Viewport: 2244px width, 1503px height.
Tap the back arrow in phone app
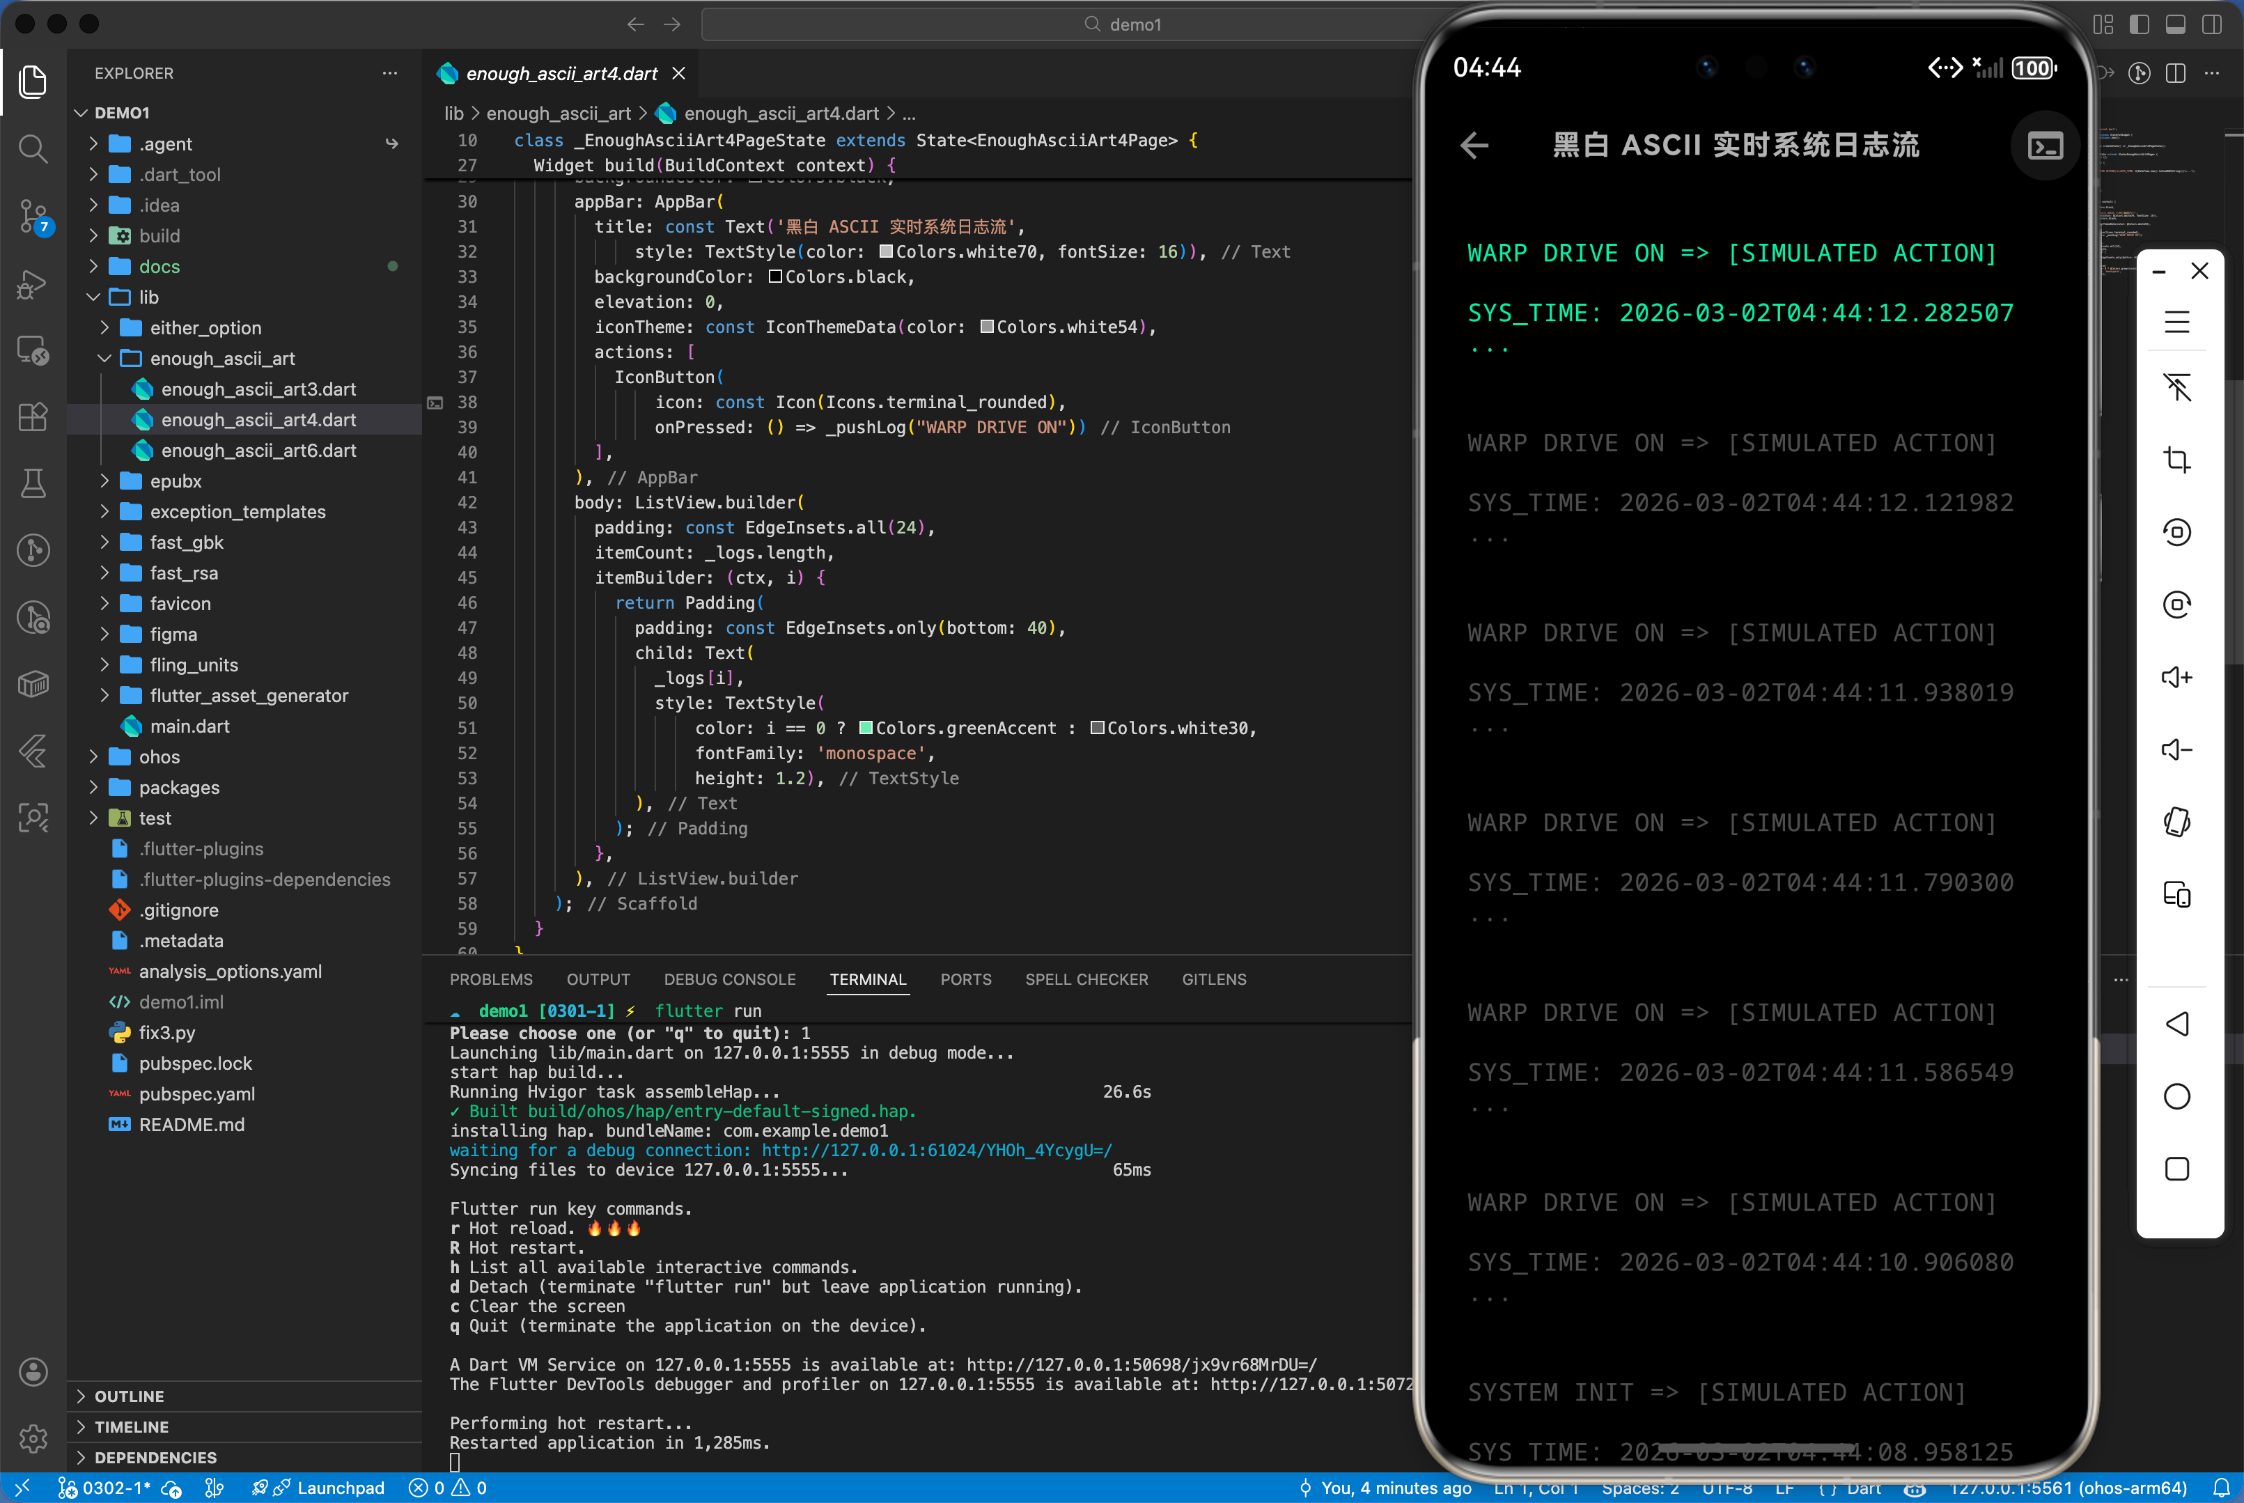(x=1474, y=146)
